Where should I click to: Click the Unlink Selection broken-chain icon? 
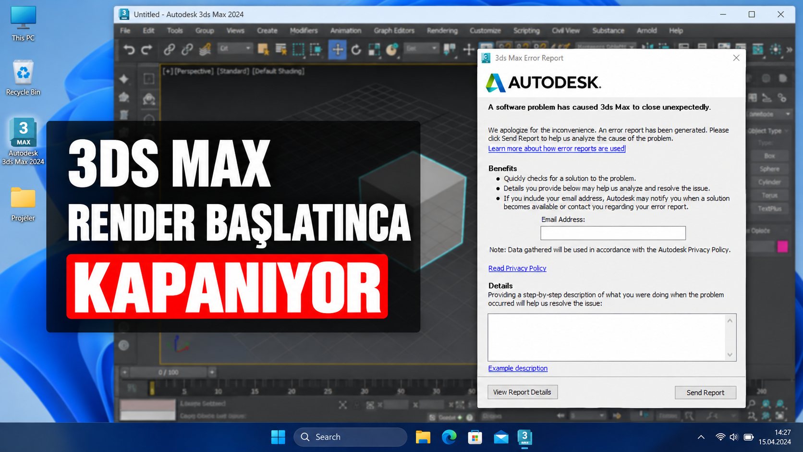(187, 49)
